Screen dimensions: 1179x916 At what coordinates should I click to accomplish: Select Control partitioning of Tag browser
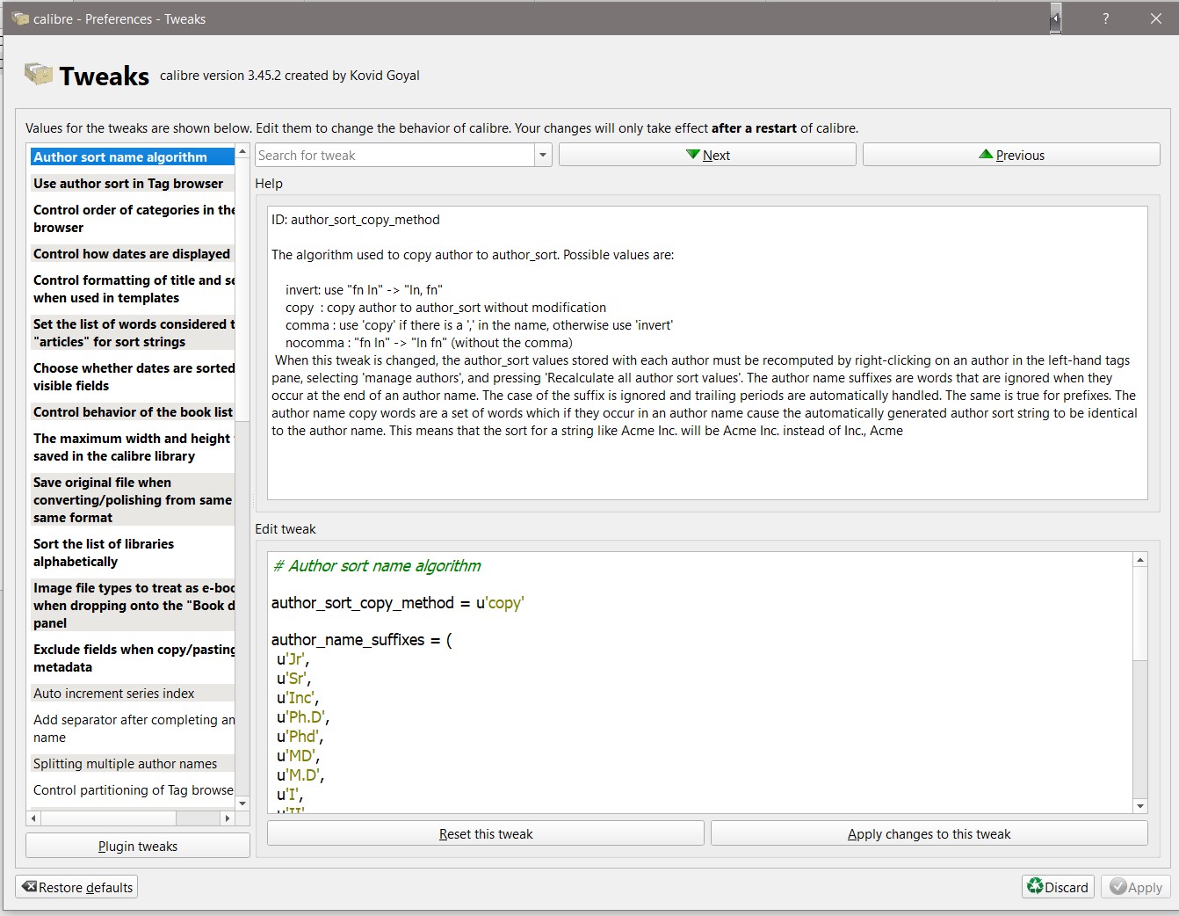pyautogui.click(x=132, y=789)
